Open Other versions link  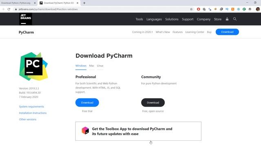coord(27,119)
